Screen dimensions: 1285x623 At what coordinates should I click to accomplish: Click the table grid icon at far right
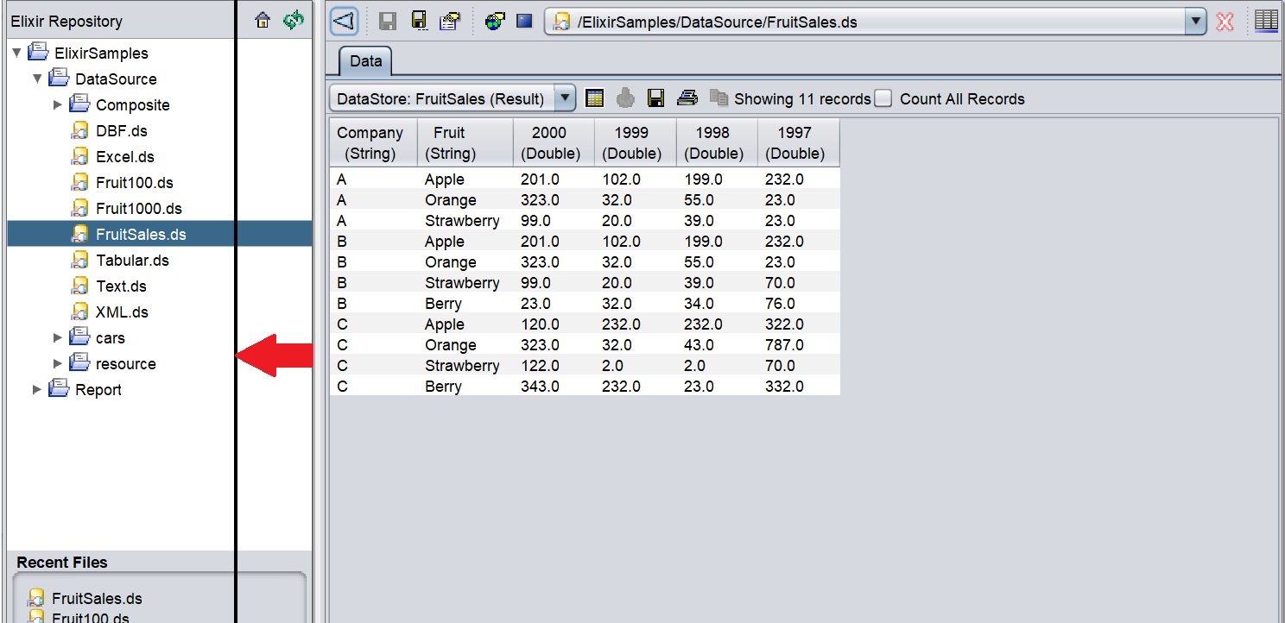(1266, 22)
